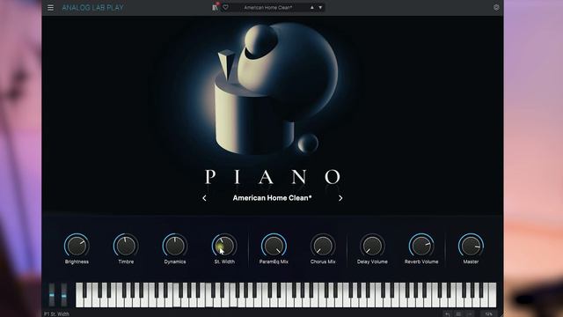Open the preset library browser icon
The width and height of the screenshot is (563, 317).
[215, 7]
